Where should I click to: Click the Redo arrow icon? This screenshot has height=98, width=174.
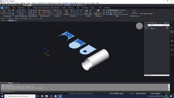21,5
